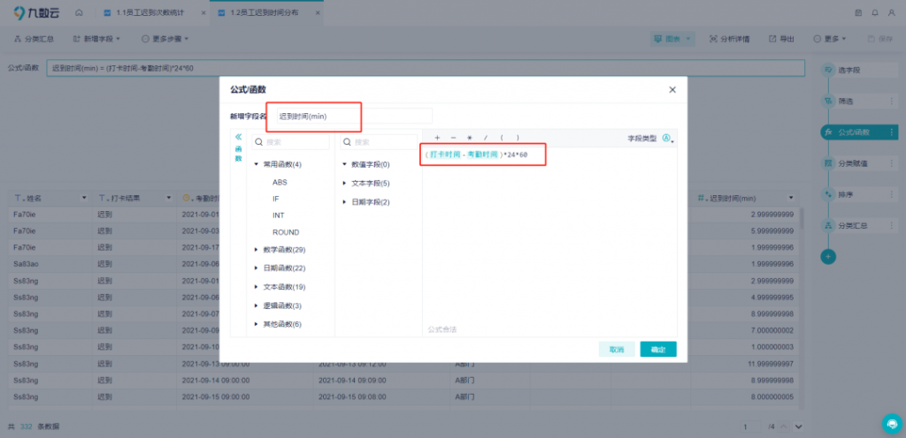Image resolution: width=906 pixels, height=438 pixels.
Task: Click 确定 to confirm the formula
Action: tap(657, 350)
